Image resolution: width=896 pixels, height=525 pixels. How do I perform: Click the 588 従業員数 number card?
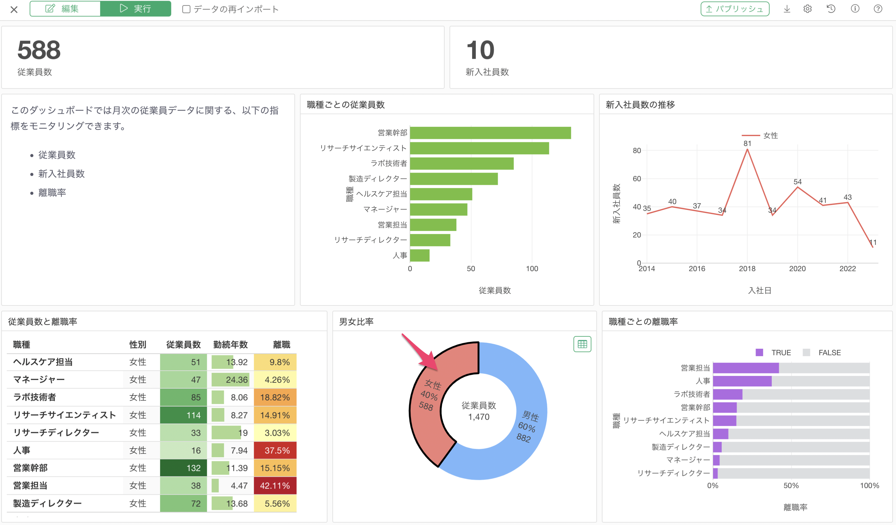coord(39,50)
